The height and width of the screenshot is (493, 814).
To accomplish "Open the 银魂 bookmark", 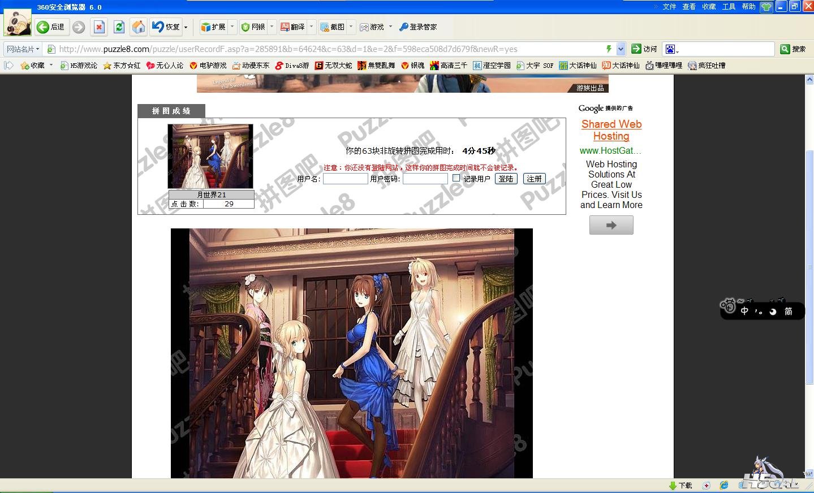I will 412,66.
